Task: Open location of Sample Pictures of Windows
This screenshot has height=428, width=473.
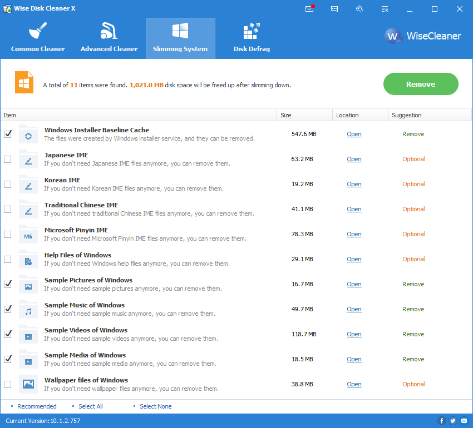Action: click(x=354, y=284)
